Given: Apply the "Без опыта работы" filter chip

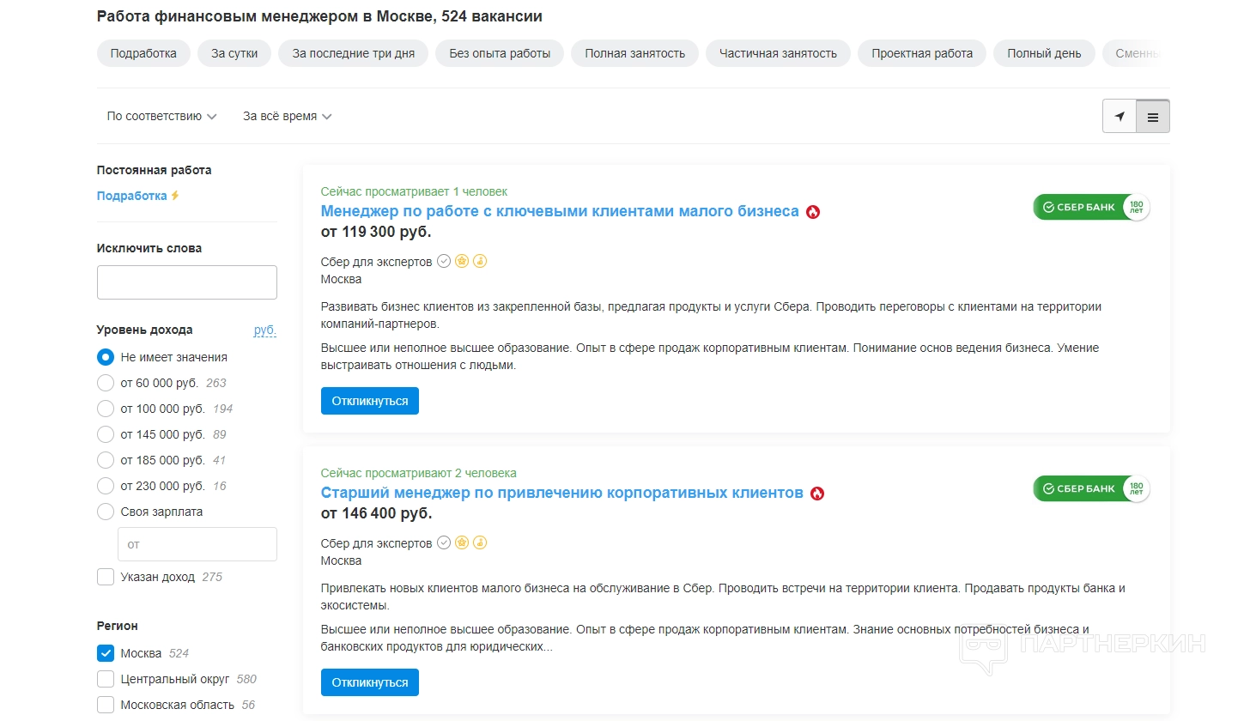Looking at the screenshot, I should point(500,53).
